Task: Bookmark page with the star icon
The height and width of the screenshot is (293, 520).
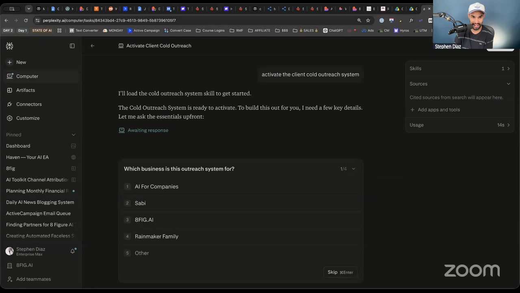Action: click(x=368, y=20)
